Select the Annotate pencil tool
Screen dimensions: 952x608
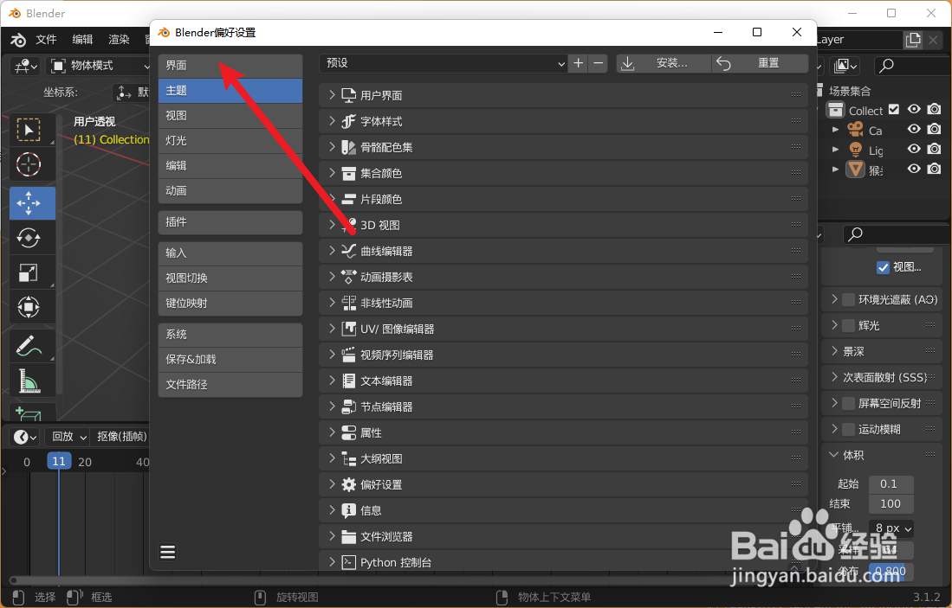click(29, 346)
